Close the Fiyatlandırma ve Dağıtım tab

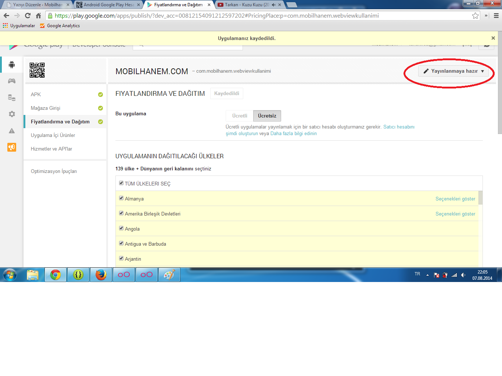tap(209, 5)
